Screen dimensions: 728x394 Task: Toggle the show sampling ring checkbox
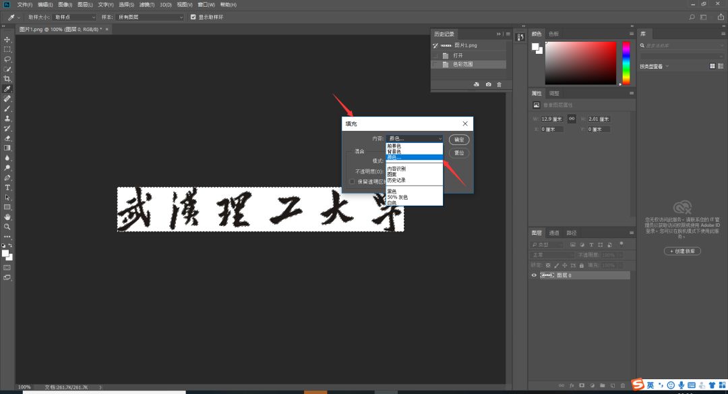(x=193, y=17)
